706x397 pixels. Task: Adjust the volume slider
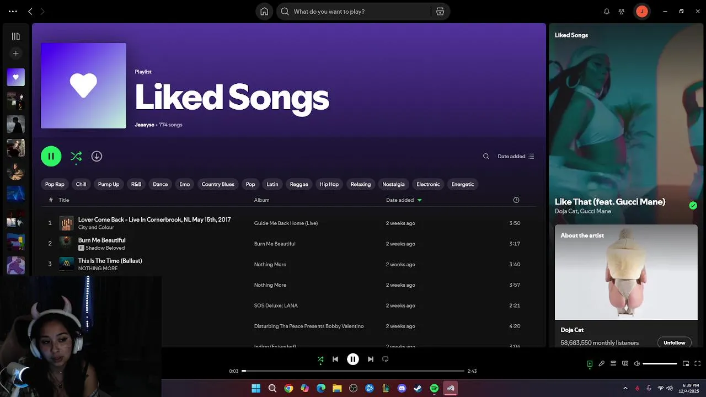click(x=660, y=364)
